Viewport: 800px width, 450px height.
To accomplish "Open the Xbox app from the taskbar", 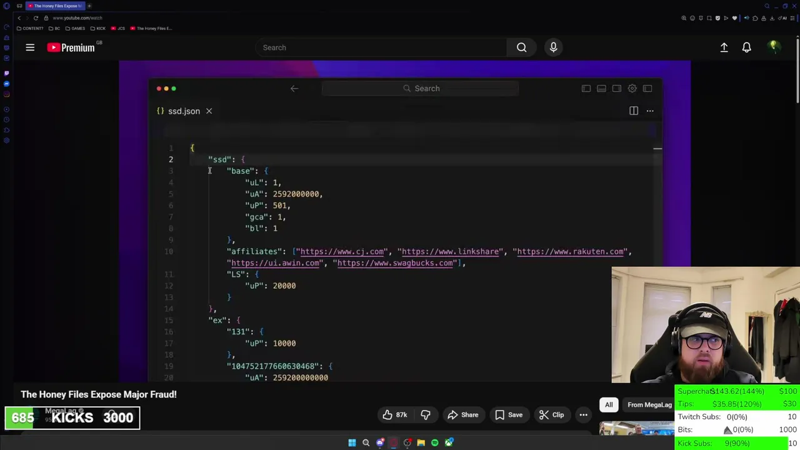I will pyautogui.click(x=449, y=443).
